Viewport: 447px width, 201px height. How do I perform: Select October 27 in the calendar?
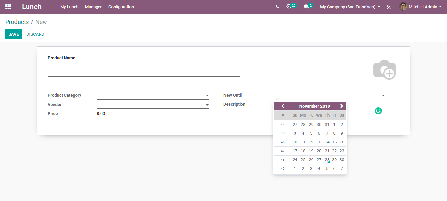(x=295, y=125)
